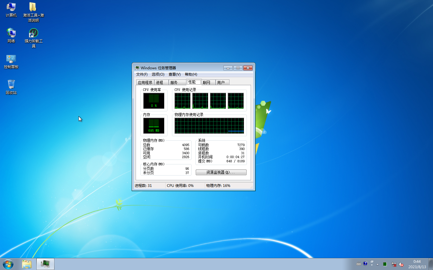Screen dimensions: 433x270
Task: Click the first CPU history graph
Action: [183, 100]
